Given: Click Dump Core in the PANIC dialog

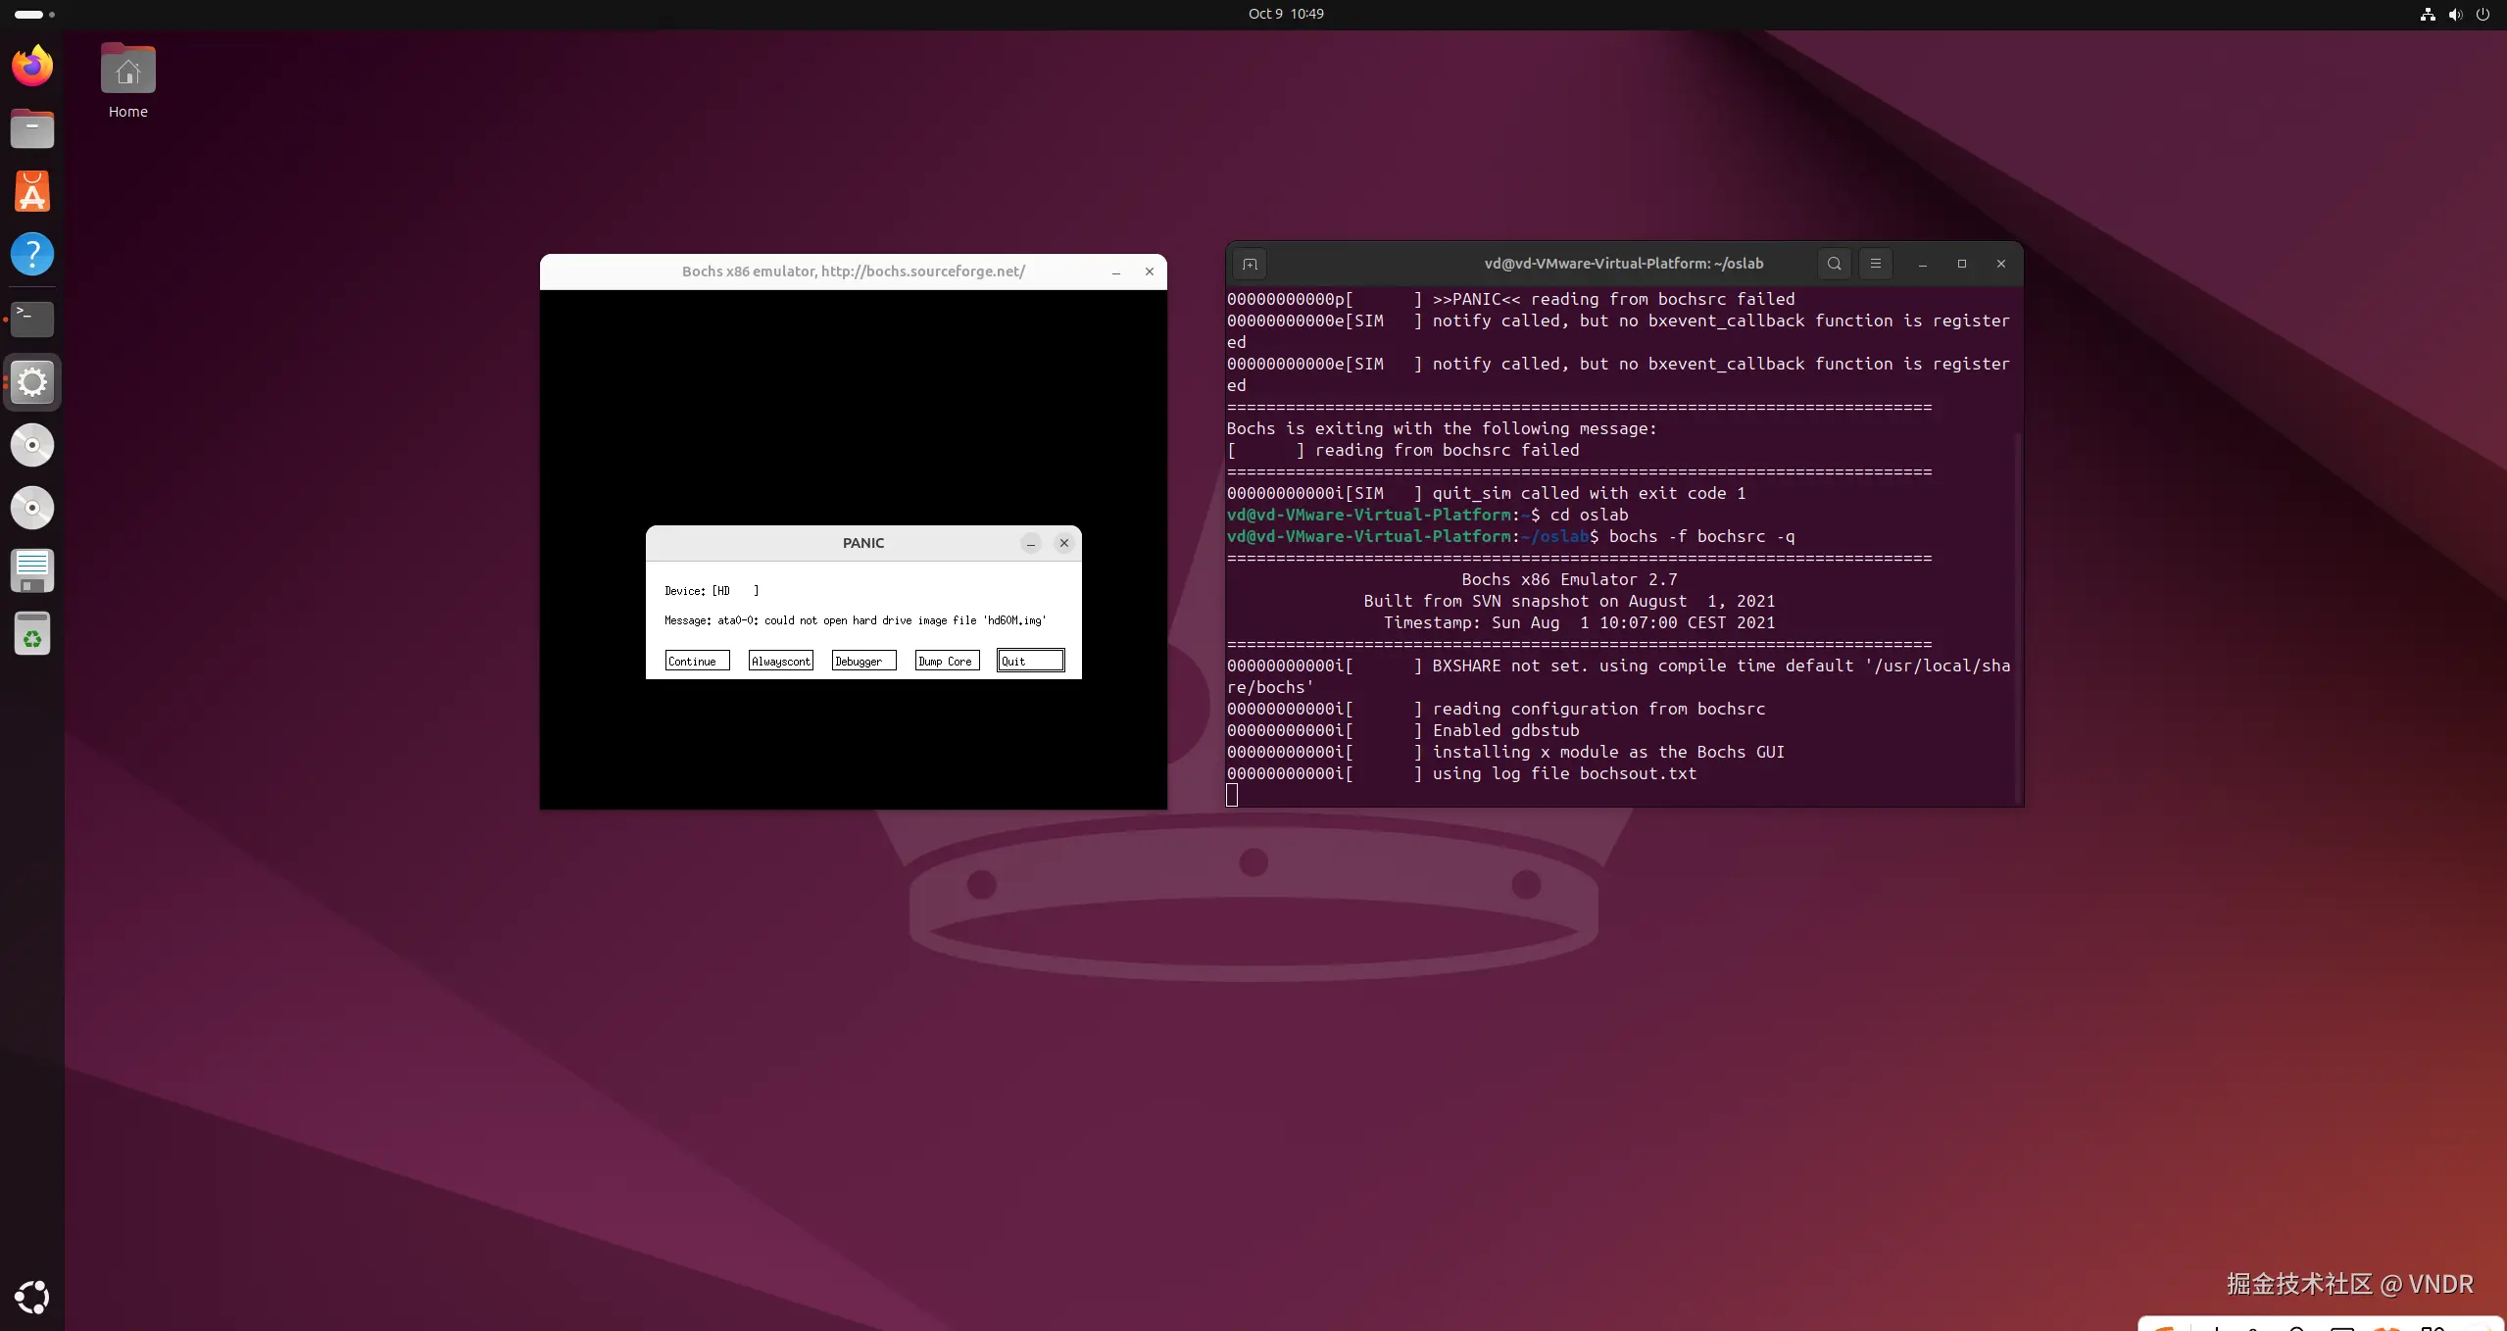Looking at the screenshot, I should click(947, 661).
